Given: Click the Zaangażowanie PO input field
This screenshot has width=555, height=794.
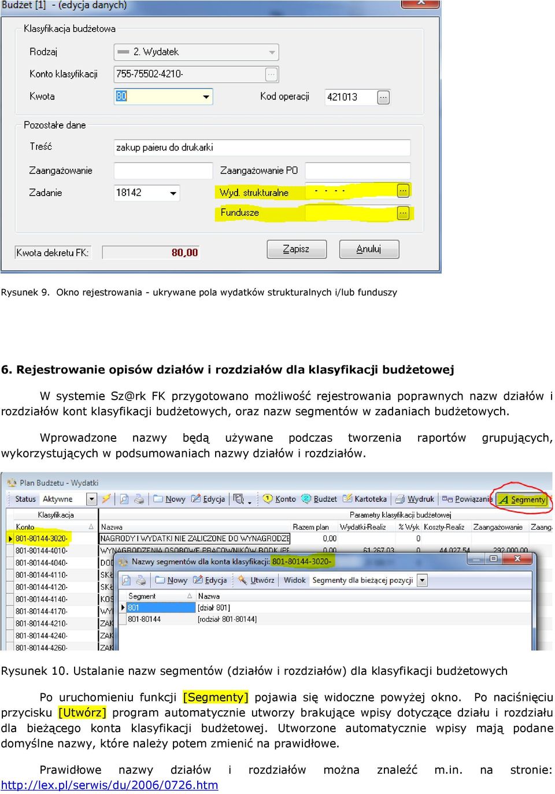Looking at the screenshot, I should 358,171.
